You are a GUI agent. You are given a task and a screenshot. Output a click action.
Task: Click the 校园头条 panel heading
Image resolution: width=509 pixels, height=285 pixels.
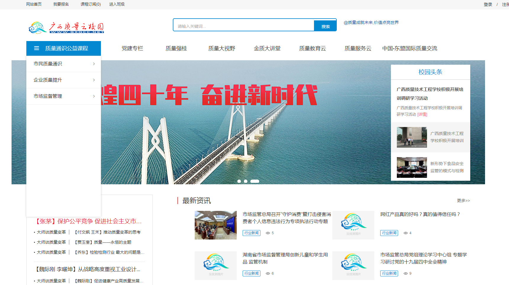[x=430, y=72]
